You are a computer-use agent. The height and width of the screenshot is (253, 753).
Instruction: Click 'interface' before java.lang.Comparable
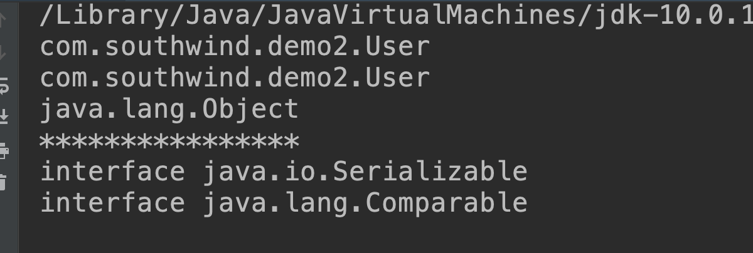tap(113, 203)
